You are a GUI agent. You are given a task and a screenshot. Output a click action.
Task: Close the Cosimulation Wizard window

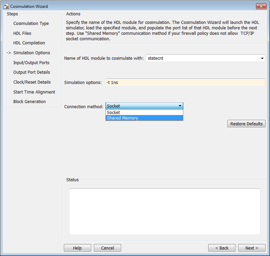tap(261, 6)
